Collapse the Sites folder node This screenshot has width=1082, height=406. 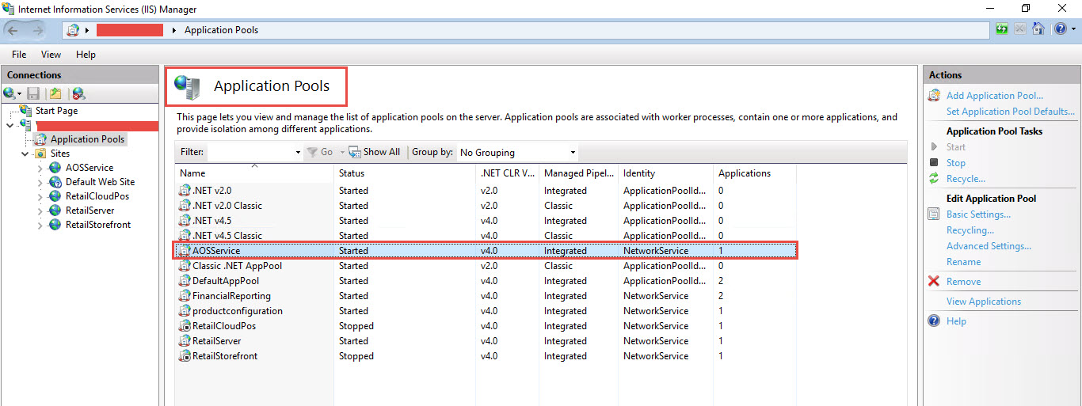[25, 154]
